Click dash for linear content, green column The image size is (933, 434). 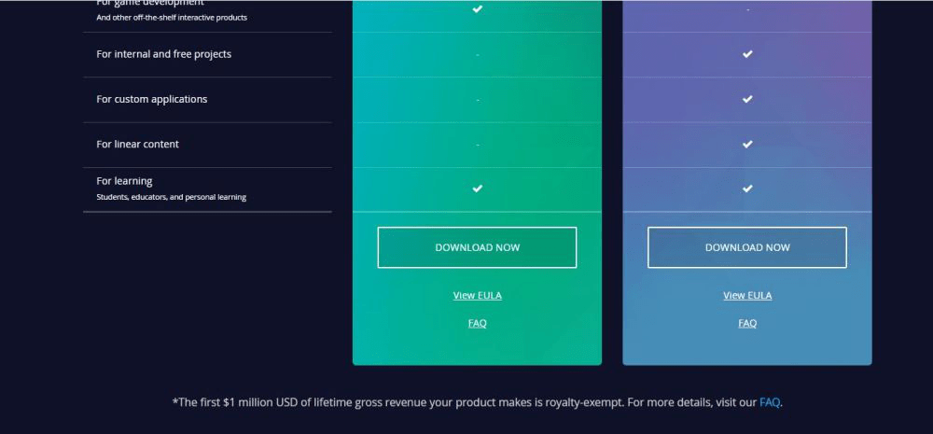[x=477, y=145]
